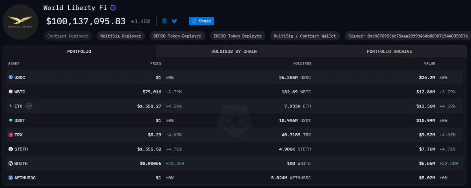Open the website globe icon
Viewport: 471px width, 188px height.
click(x=164, y=21)
